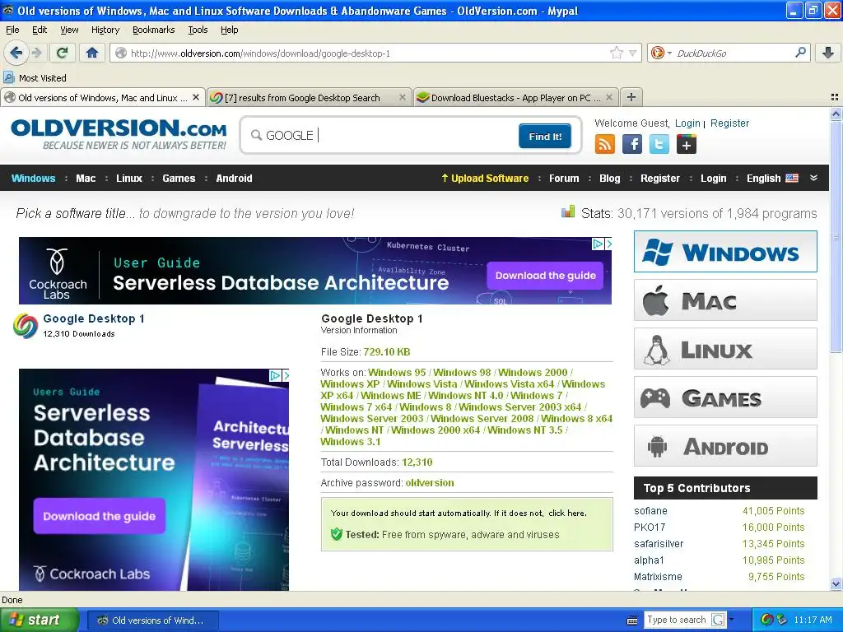Click the Upload Software link
The height and width of the screenshot is (632, 843).
coord(485,178)
